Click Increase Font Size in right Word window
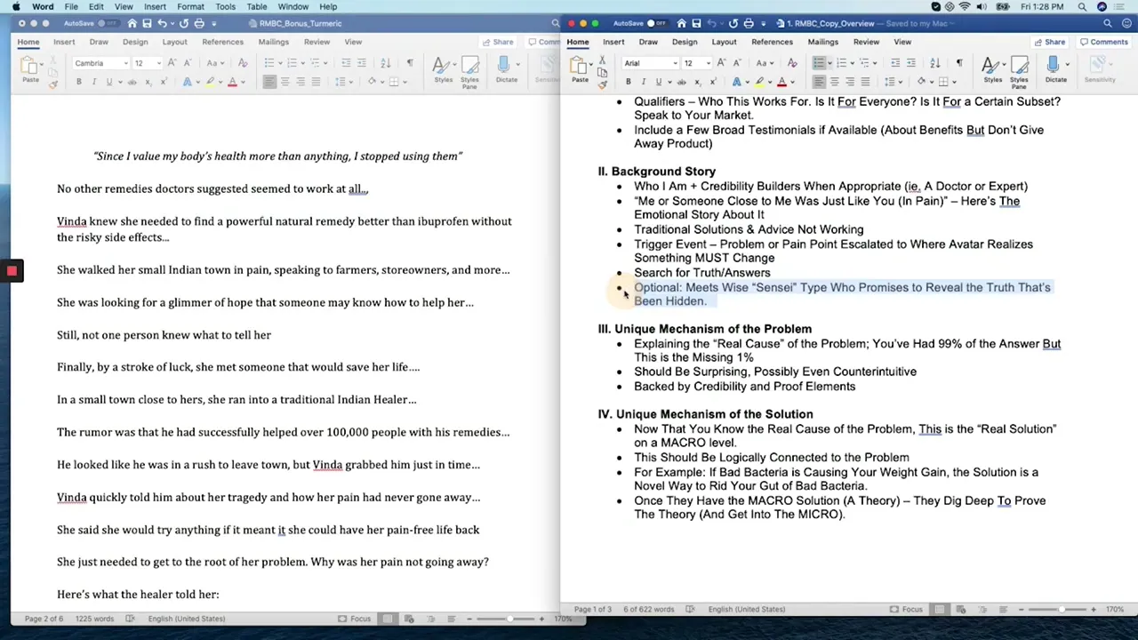This screenshot has height=640, width=1138. coord(721,63)
